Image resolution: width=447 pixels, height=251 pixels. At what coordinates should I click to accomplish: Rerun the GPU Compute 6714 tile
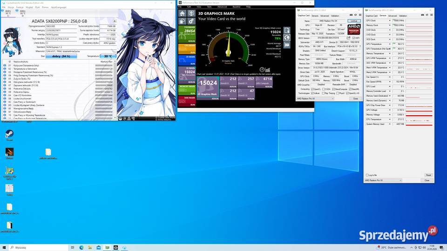264,83
